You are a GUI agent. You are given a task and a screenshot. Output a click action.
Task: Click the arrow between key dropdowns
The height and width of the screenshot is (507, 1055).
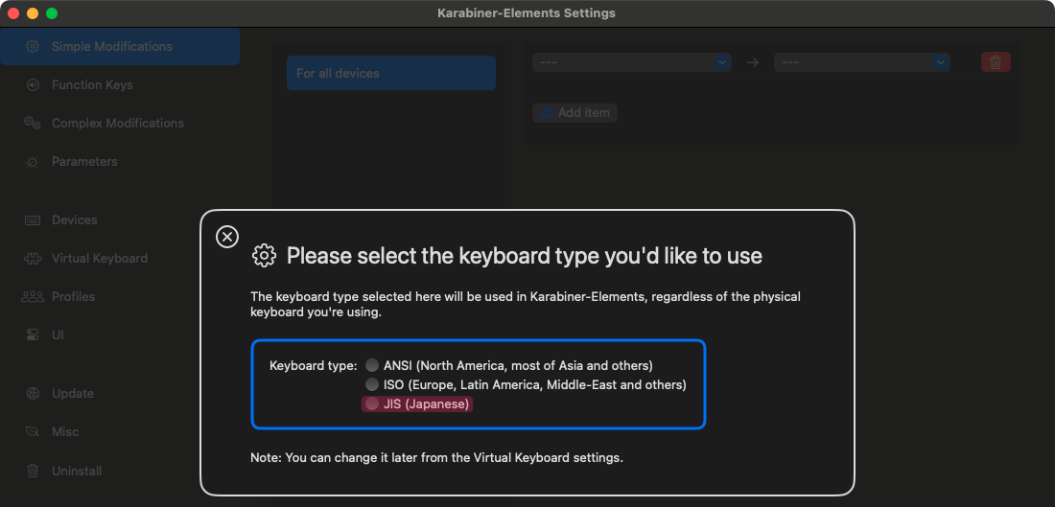pyautogui.click(x=753, y=62)
